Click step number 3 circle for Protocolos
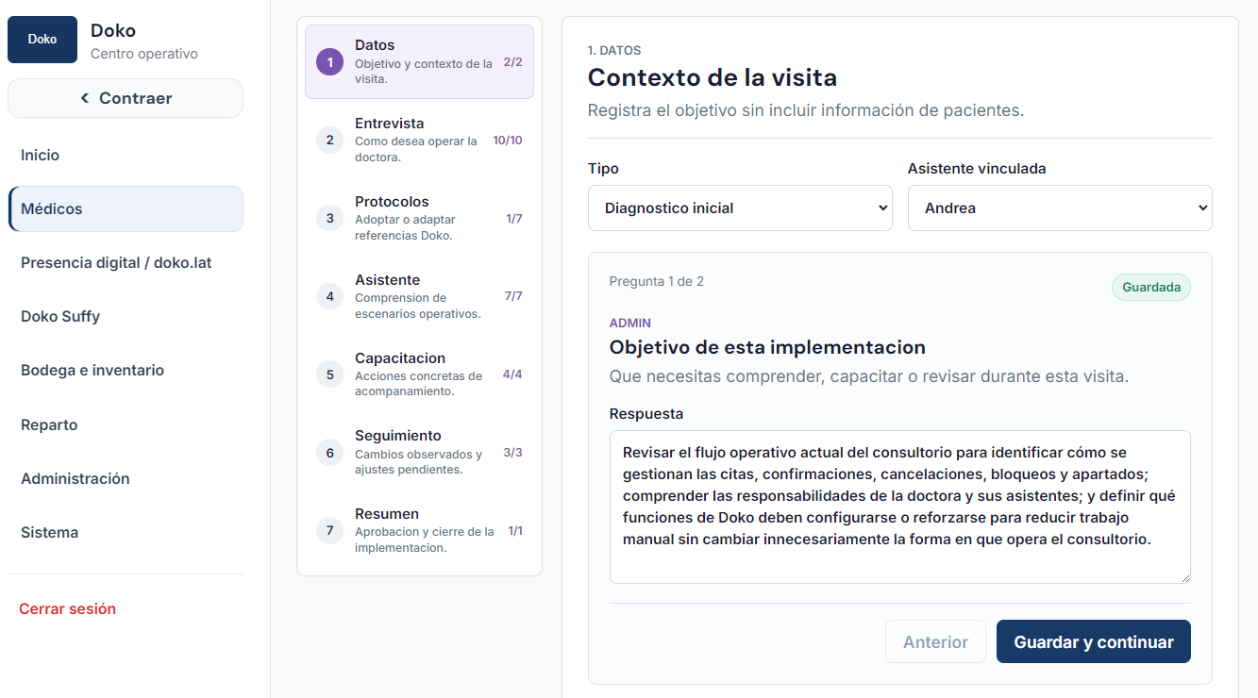This screenshot has width=1258, height=698. [329, 219]
